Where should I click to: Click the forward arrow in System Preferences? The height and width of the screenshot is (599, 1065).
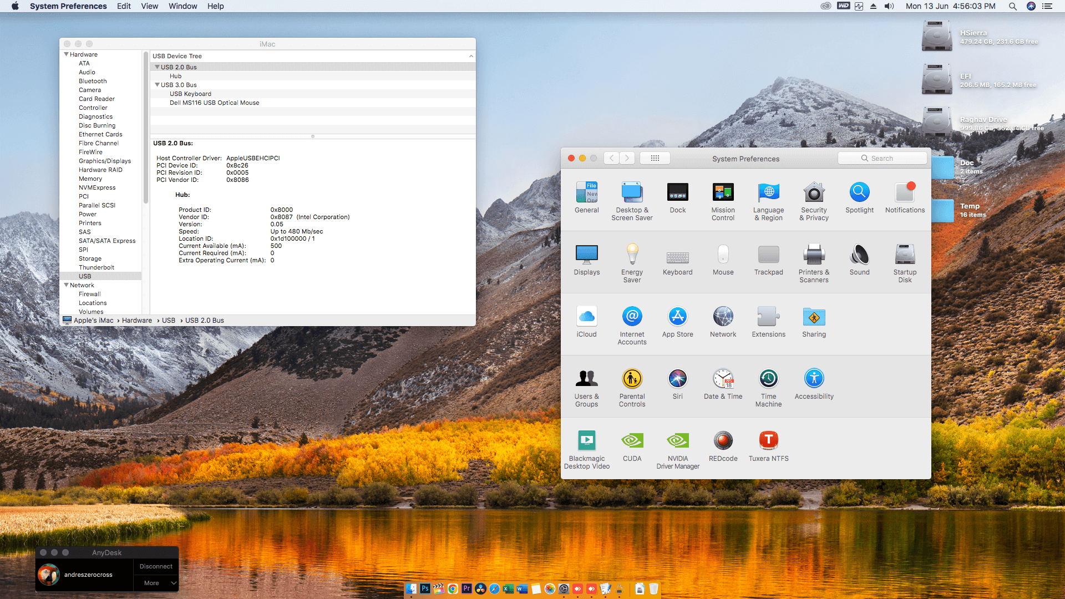click(x=627, y=158)
